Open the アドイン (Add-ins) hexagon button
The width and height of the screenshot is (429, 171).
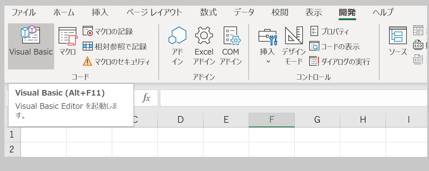(177, 46)
